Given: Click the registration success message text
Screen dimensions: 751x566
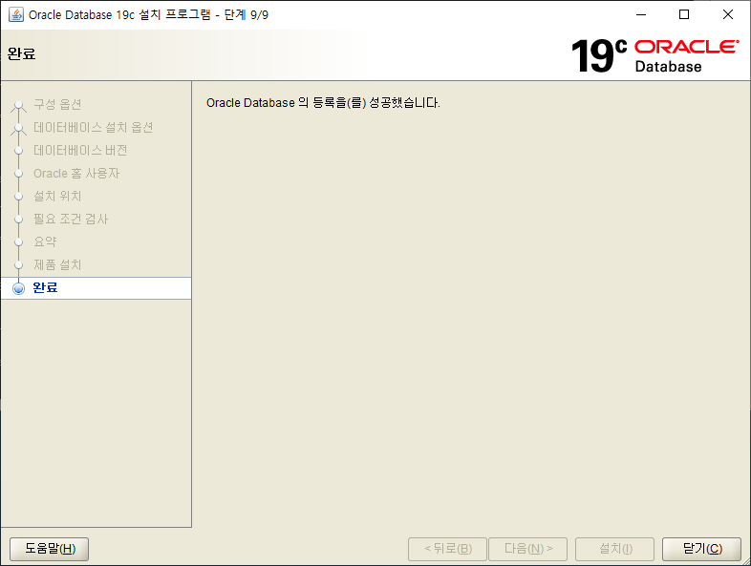Looking at the screenshot, I should click(x=323, y=103).
